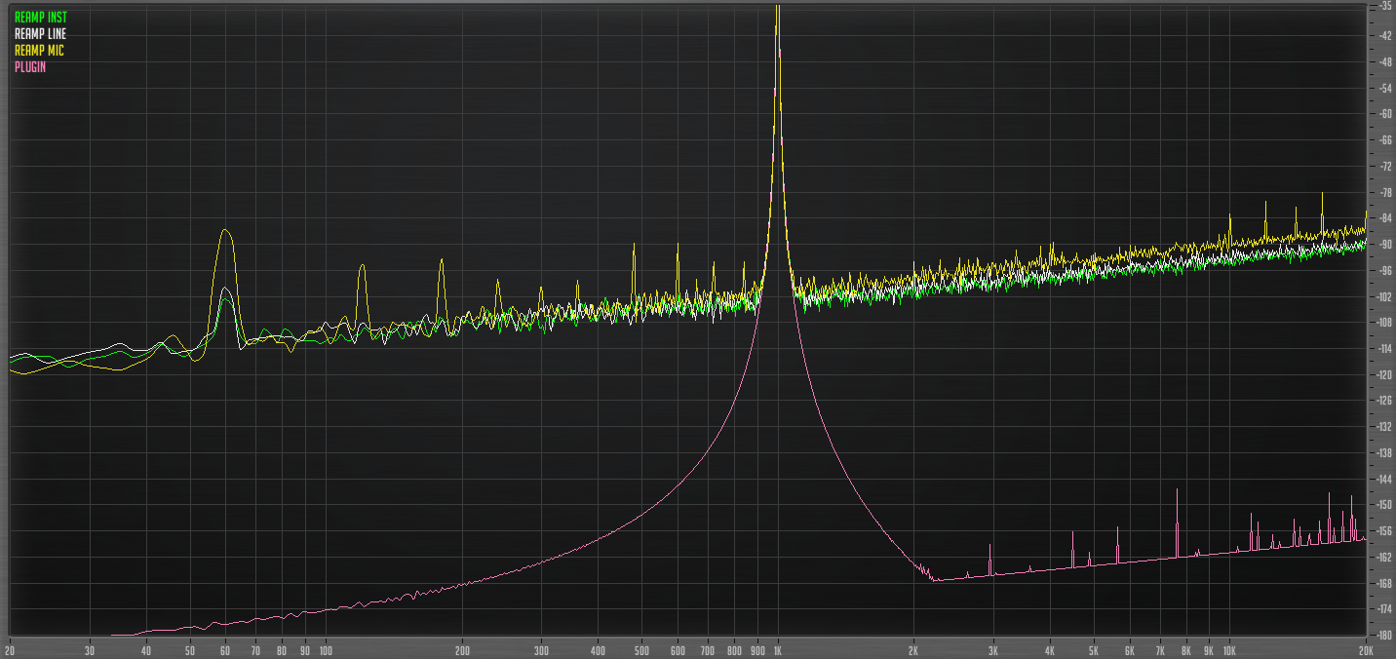Click the 1K frequency axis label
This screenshot has width=1396, height=659.
(777, 649)
